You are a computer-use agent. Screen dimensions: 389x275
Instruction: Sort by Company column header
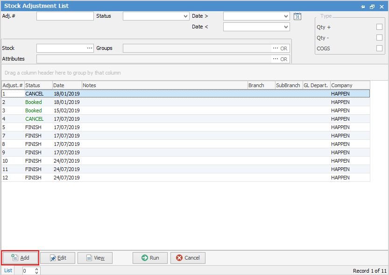(x=350, y=85)
